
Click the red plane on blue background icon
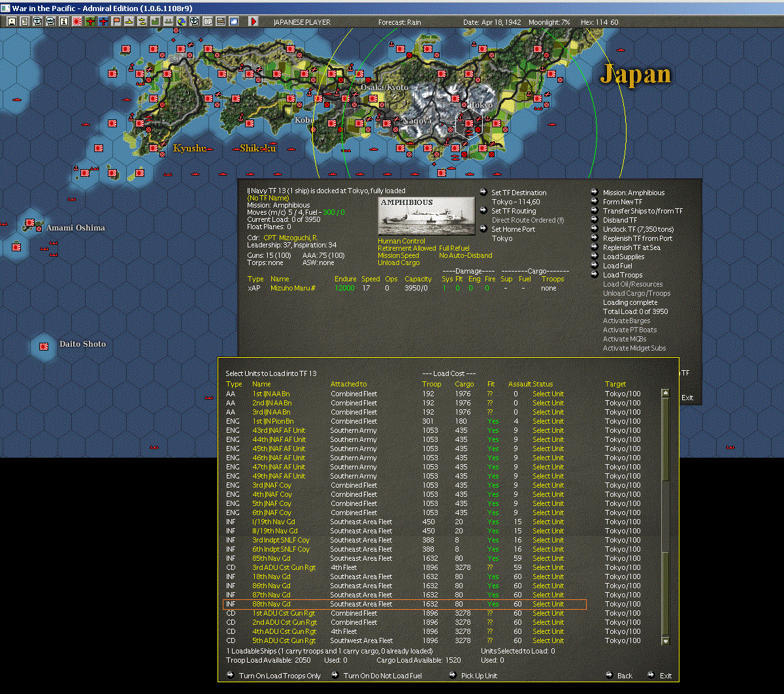(103, 22)
